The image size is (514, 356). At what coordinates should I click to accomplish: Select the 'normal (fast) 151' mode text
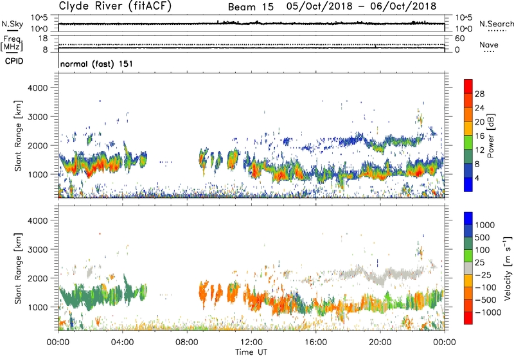coord(96,64)
